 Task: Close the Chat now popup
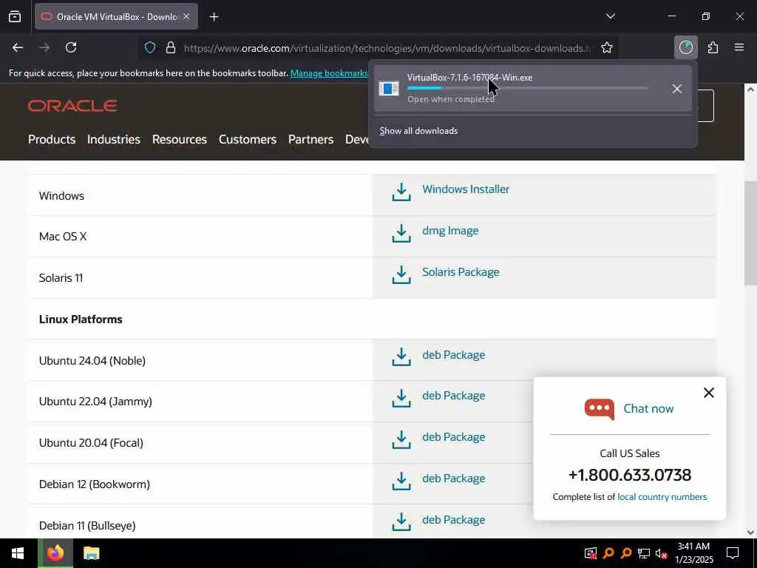tap(709, 393)
